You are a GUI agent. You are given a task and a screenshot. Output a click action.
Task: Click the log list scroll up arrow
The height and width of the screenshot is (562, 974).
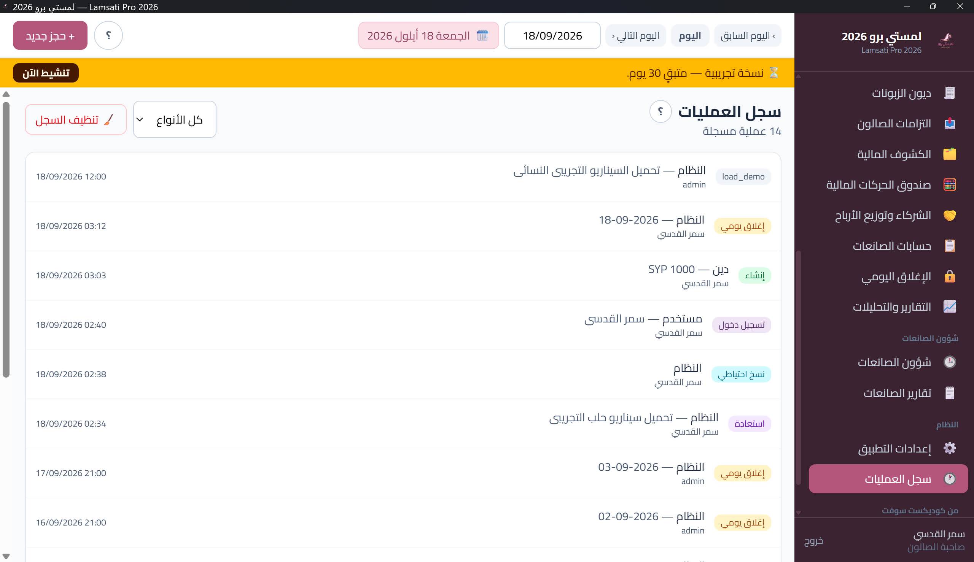click(6, 94)
